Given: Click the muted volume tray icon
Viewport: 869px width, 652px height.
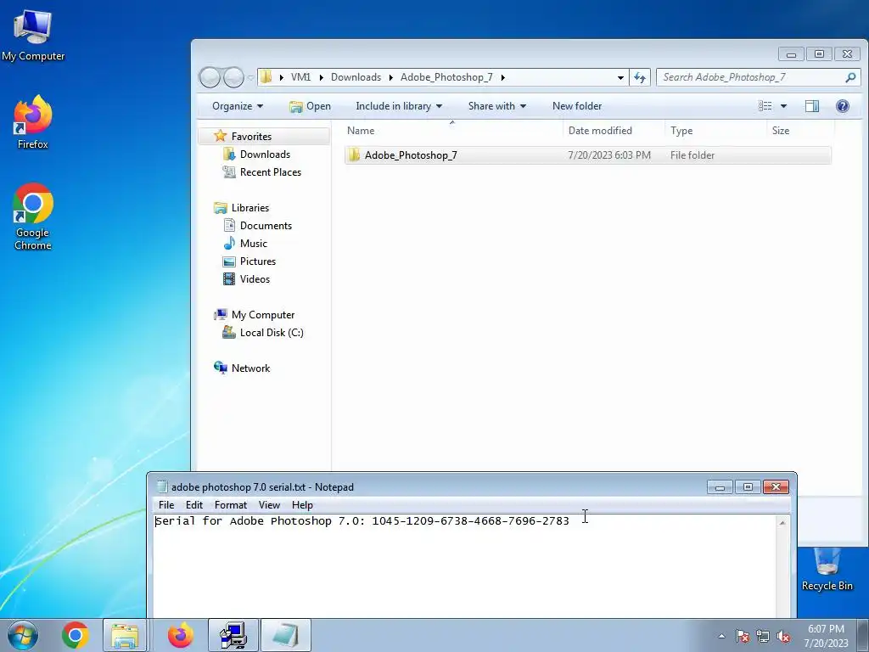Looking at the screenshot, I should (x=783, y=636).
